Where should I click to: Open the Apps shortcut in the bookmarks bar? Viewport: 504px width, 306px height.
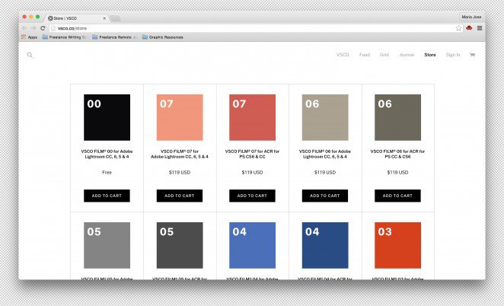click(x=29, y=37)
